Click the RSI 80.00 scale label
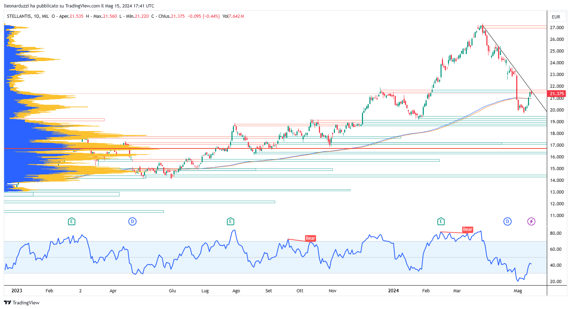The width and height of the screenshot is (571, 309). click(x=556, y=233)
